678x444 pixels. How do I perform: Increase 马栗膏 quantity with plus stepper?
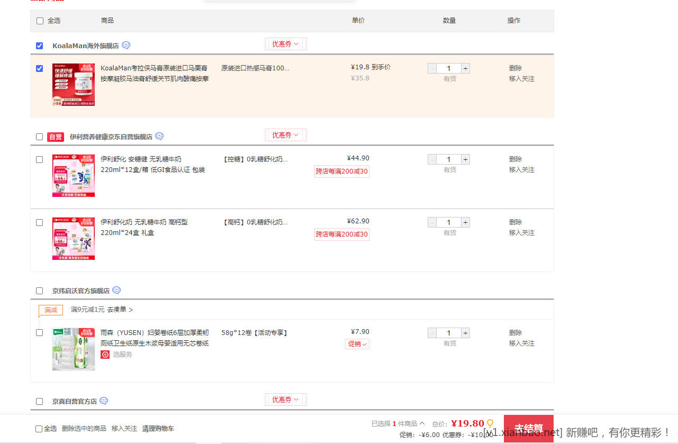[465, 68]
